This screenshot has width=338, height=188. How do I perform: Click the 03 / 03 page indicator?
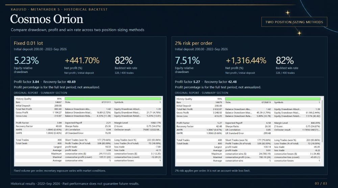point(321,184)
